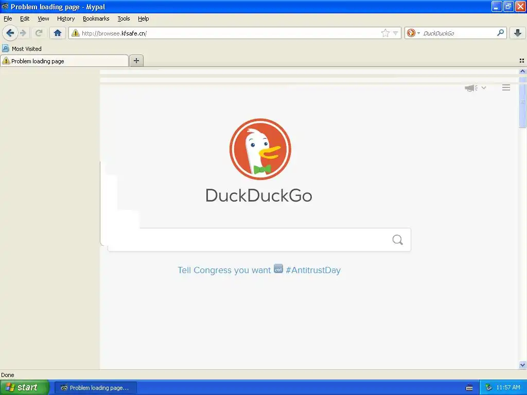Click the list all tabs icon
The height and width of the screenshot is (395, 527).
click(522, 61)
